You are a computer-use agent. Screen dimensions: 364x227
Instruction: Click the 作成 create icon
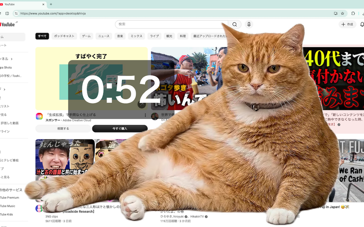(347, 24)
